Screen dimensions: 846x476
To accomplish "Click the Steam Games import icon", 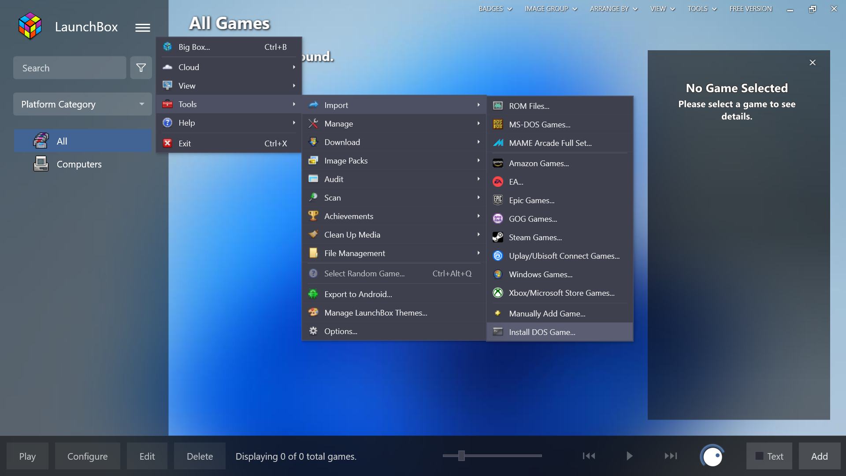I will coord(497,238).
